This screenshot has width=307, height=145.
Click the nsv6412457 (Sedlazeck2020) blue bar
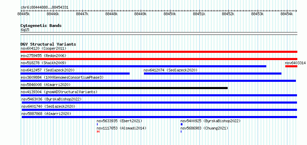coord(75,74)
